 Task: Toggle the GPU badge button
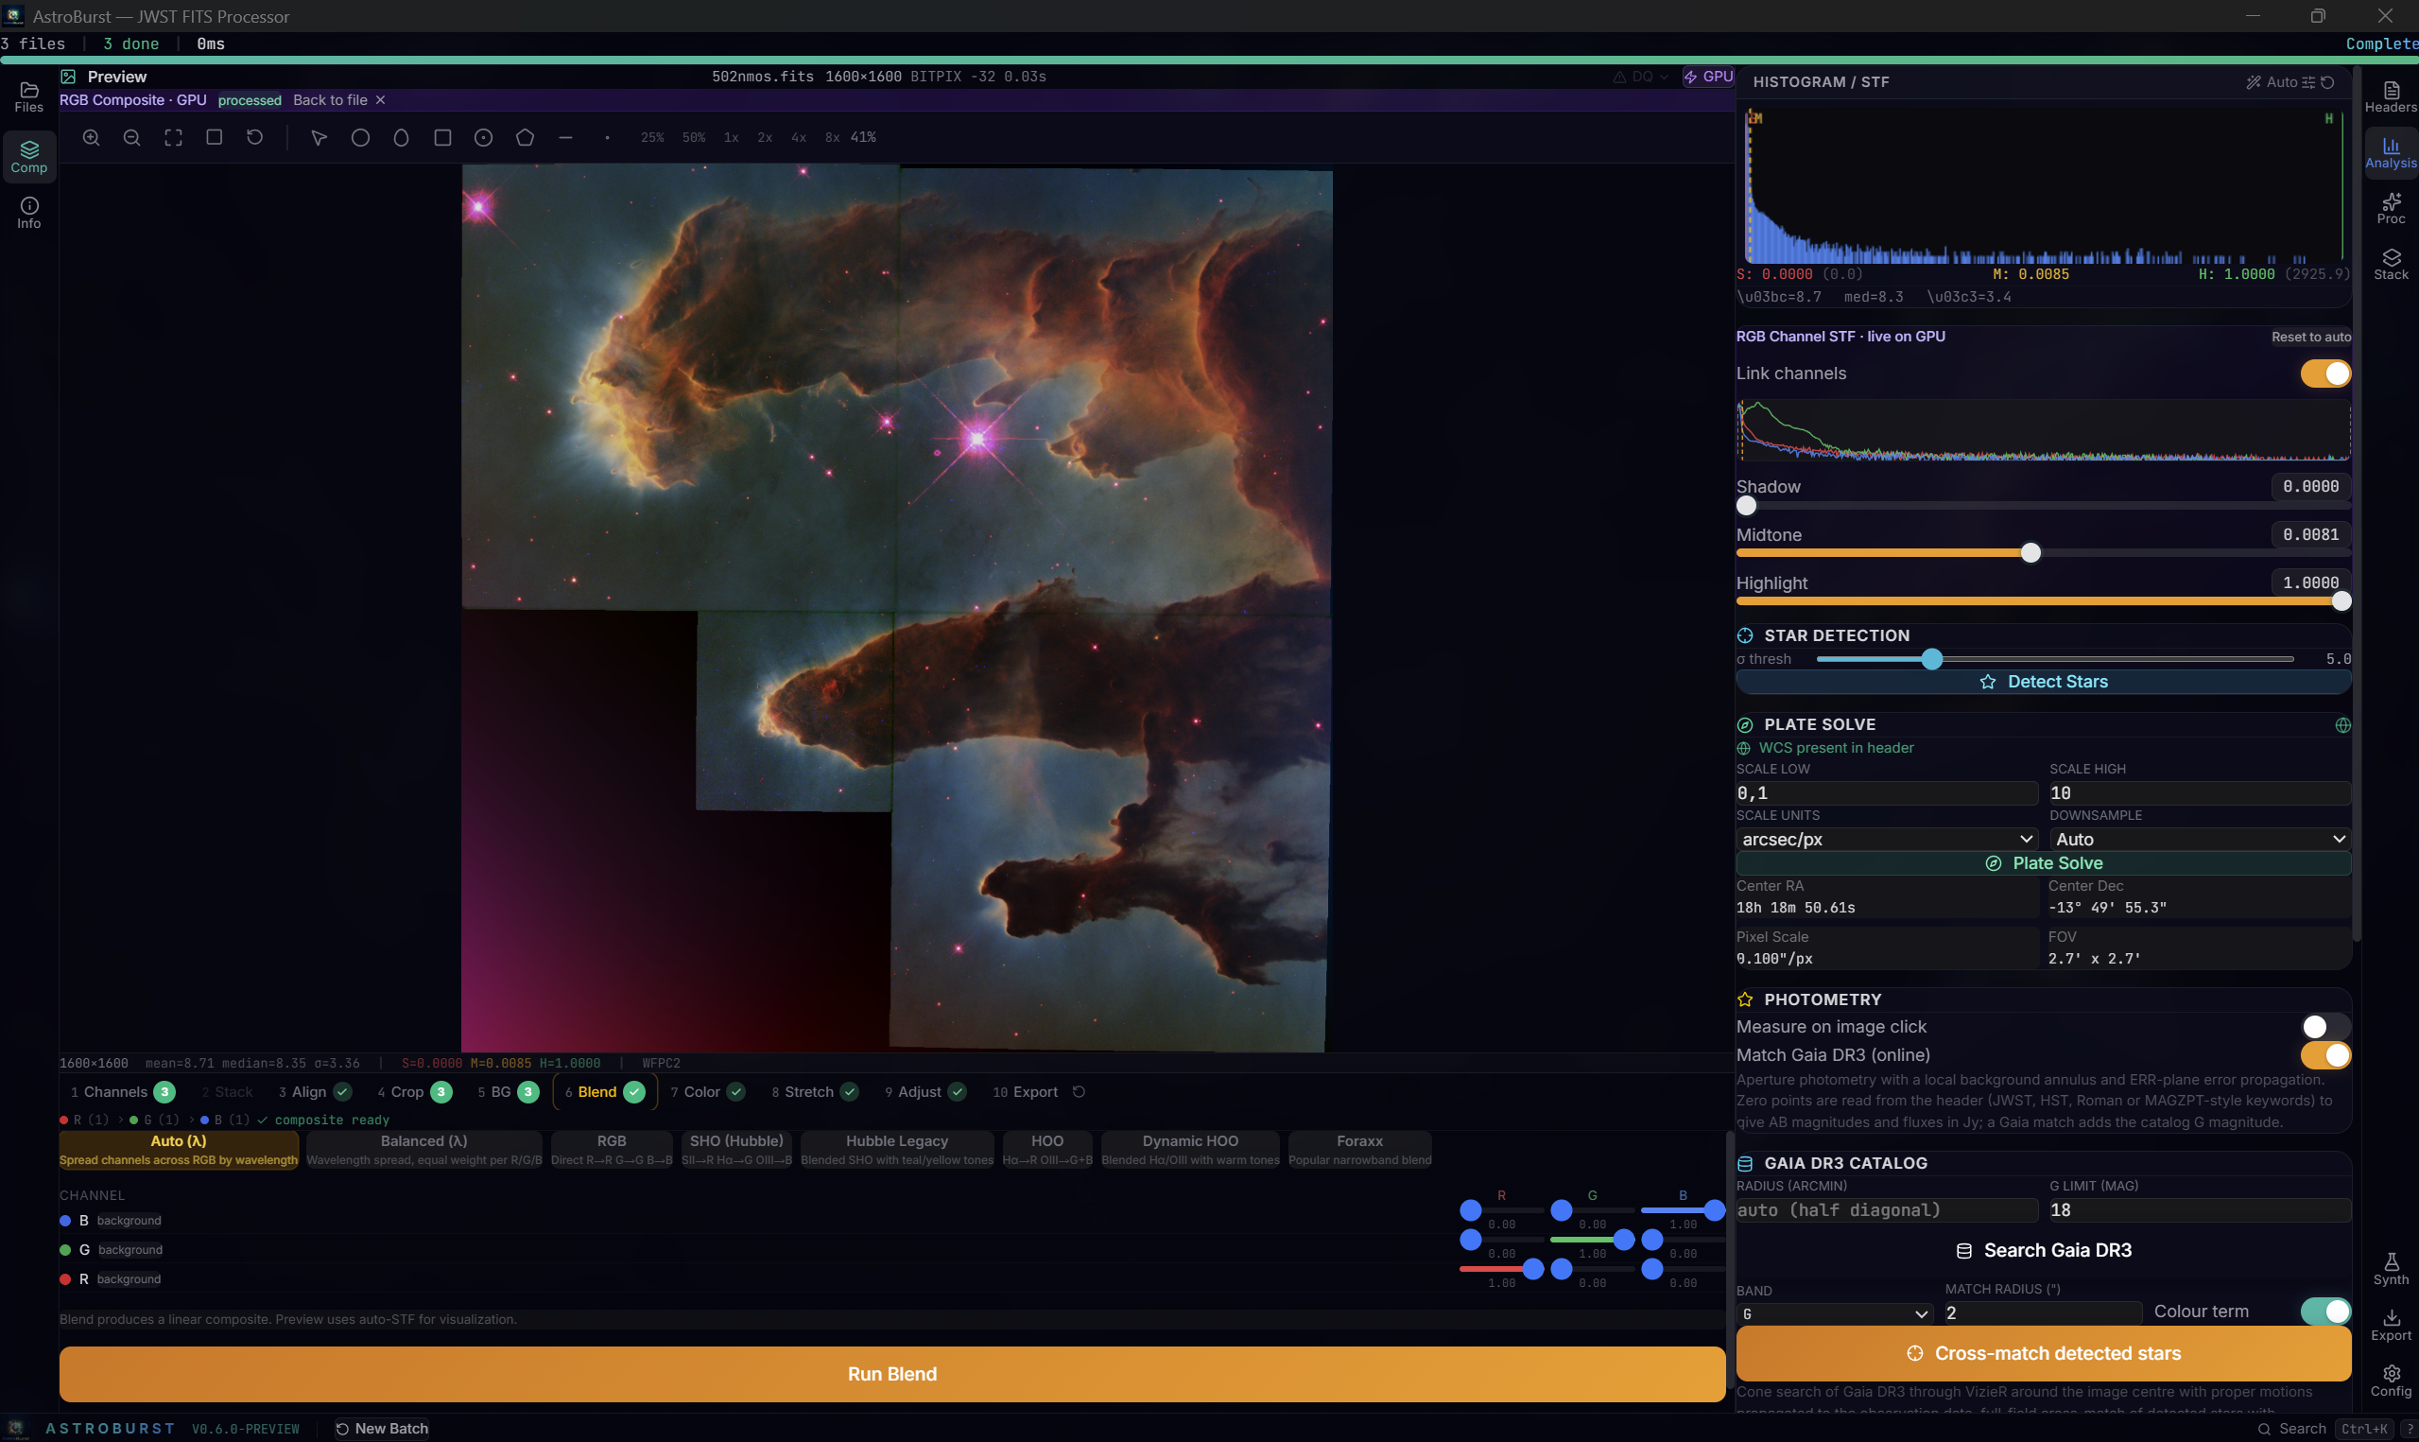(1708, 77)
